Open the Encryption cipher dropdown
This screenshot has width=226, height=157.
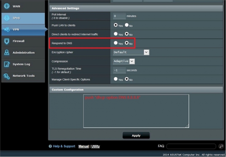(131, 52)
